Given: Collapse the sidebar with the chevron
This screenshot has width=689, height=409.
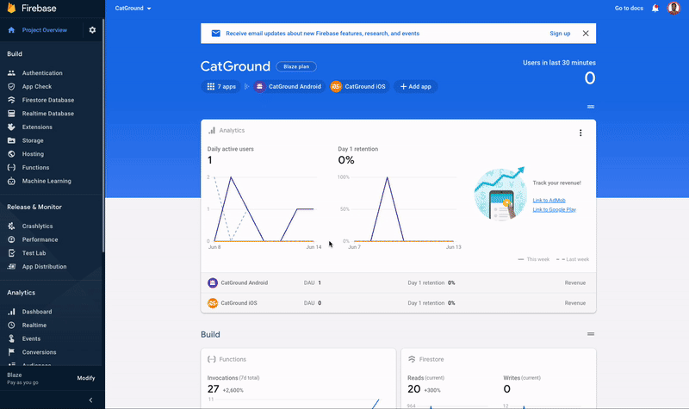Looking at the screenshot, I should coord(91,400).
